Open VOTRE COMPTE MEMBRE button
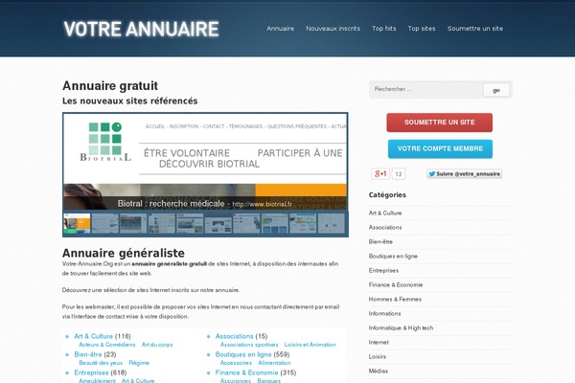575x383 pixels. click(440, 148)
